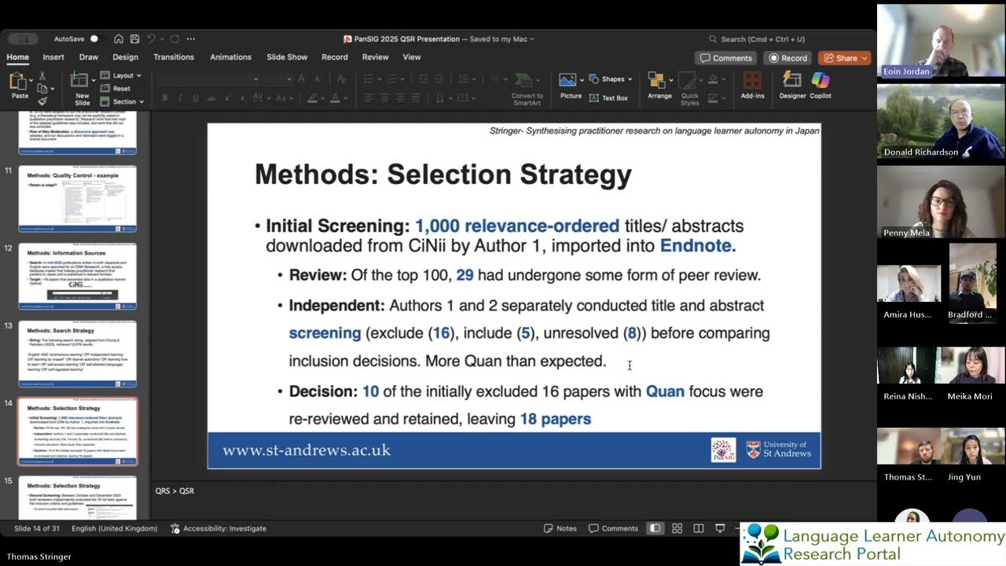Image resolution: width=1006 pixels, height=566 pixels.
Task: Switch to Reading view
Action: pyautogui.click(x=698, y=528)
